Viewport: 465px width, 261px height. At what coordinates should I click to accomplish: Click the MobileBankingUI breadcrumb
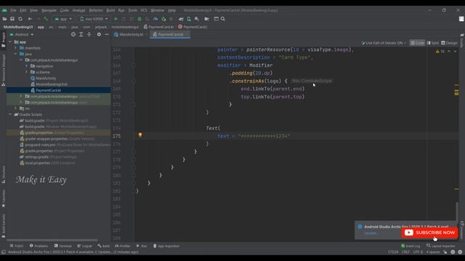click(18, 27)
